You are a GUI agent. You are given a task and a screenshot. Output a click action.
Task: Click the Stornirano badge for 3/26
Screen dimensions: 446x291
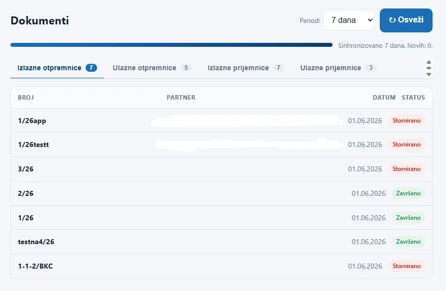(x=407, y=169)
